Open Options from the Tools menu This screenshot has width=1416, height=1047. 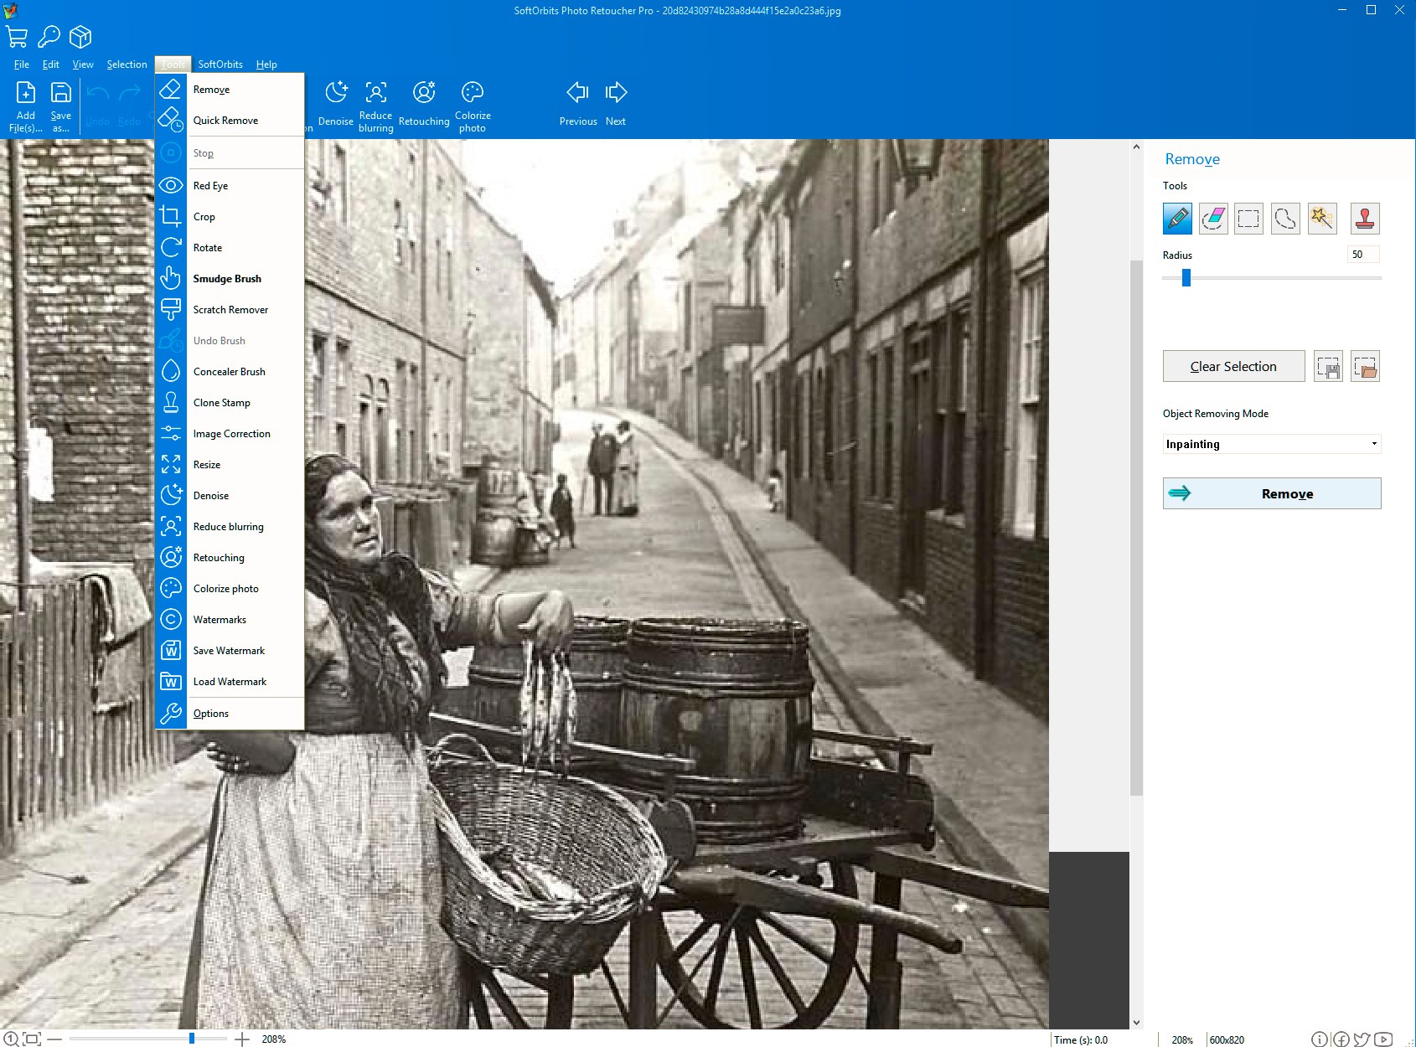211,714
